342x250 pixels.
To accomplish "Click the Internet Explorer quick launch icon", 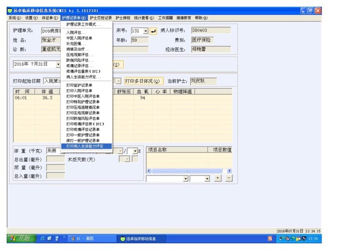I will [x=43, y=238].
